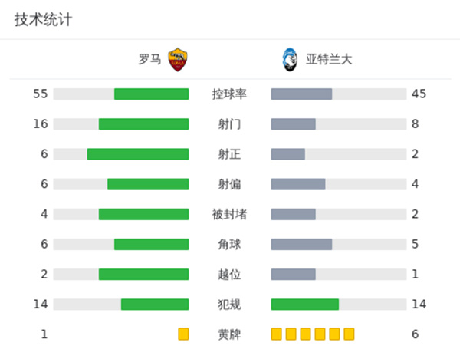The height and width of the screenshot is (349, 460).
Task: Click Atalanta's green 犯规 fouls bar
Action: 304,305
